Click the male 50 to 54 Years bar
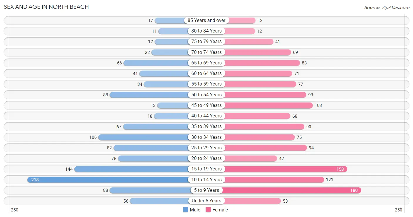Image resolution: width=413 pixels, height=217 pixels. point(149,95)
